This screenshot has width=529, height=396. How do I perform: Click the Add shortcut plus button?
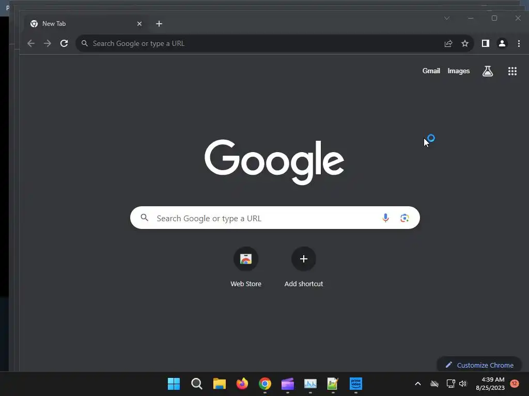click(x=304, y=259)
